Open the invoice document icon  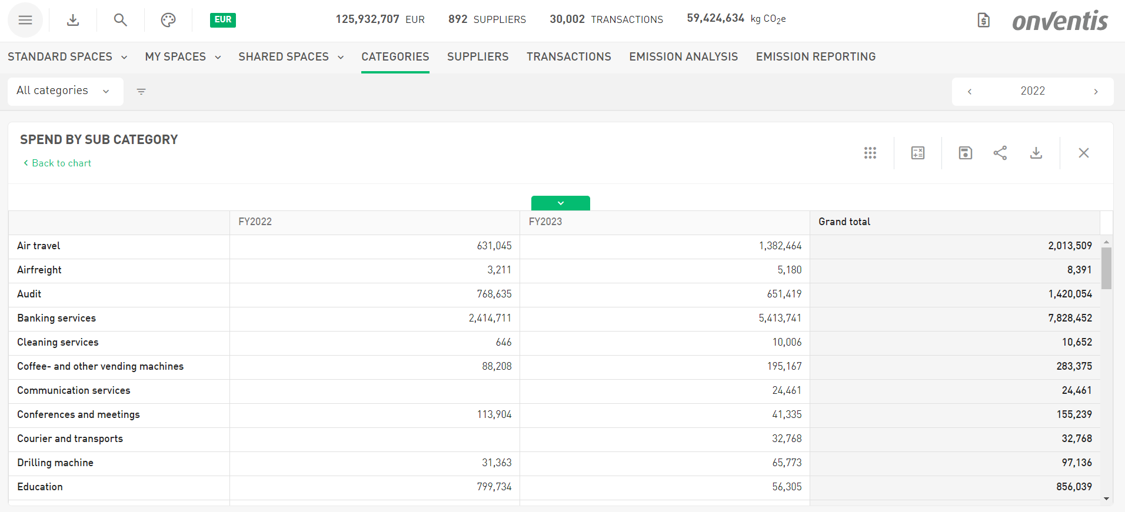(x=983, y=21)
